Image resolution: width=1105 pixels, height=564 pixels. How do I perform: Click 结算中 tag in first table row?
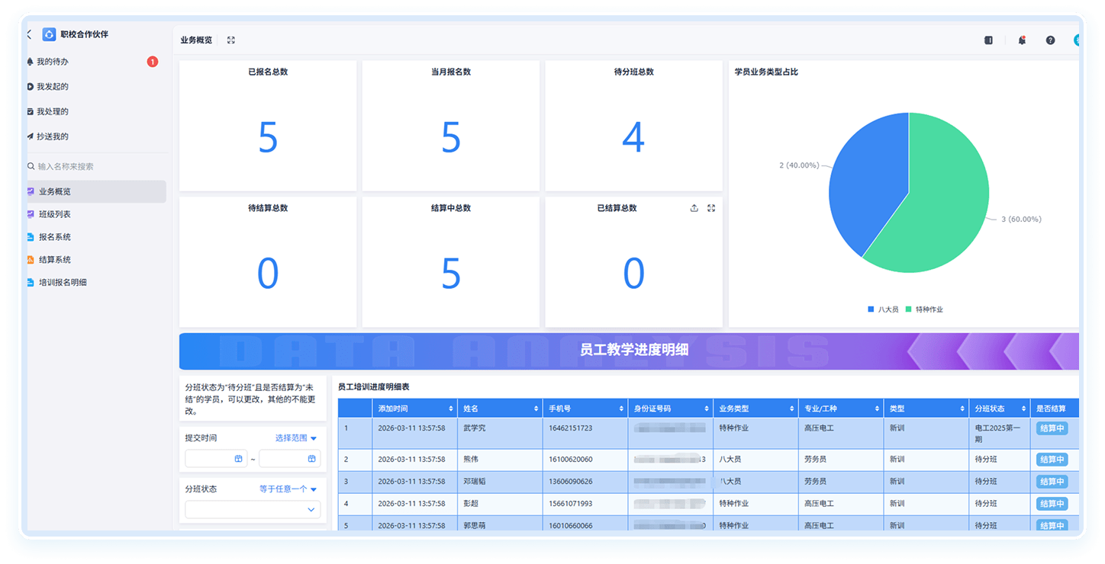tap(1052, 428)
